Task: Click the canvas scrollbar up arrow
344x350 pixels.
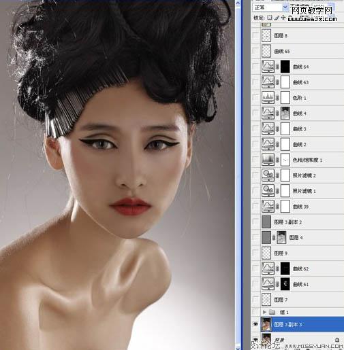Action: point(238,3)
